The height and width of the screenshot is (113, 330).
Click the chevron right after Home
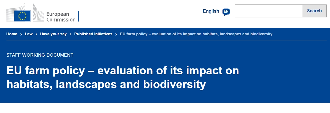(21, 34)
